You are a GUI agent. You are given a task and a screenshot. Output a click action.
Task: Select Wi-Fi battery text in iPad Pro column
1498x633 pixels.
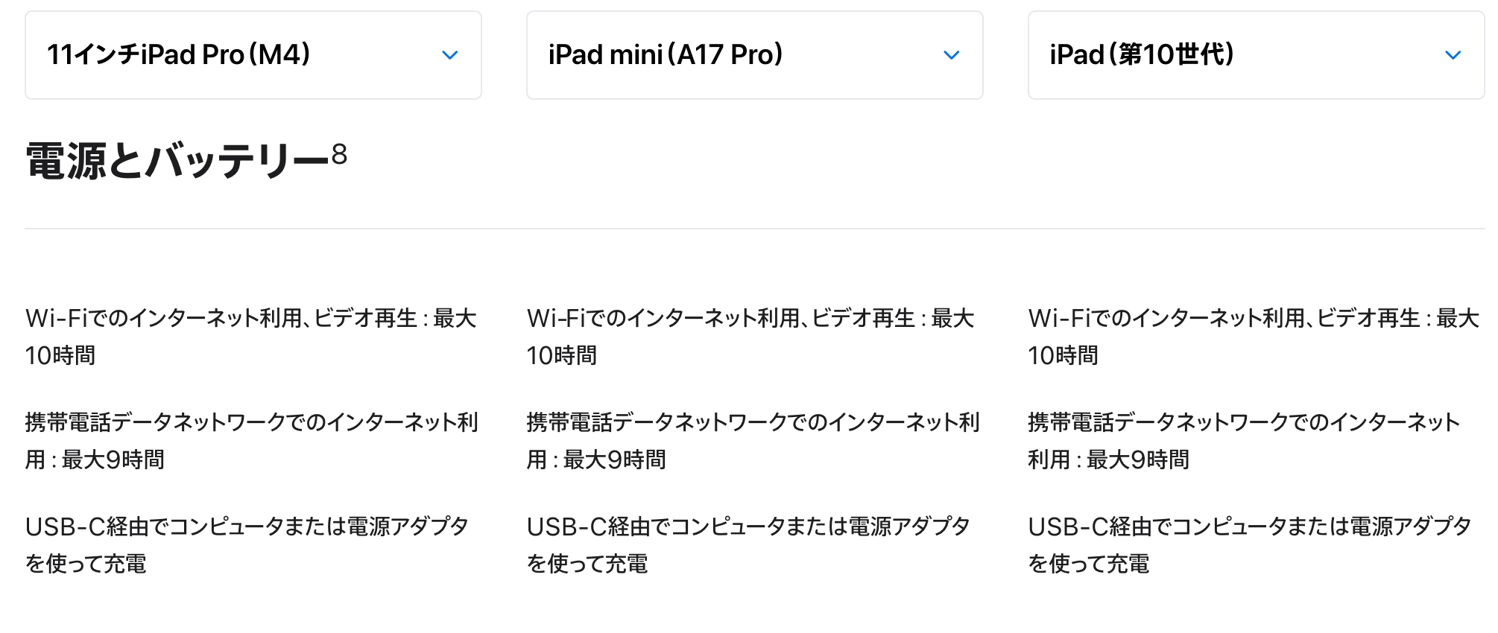click(251, 337)
